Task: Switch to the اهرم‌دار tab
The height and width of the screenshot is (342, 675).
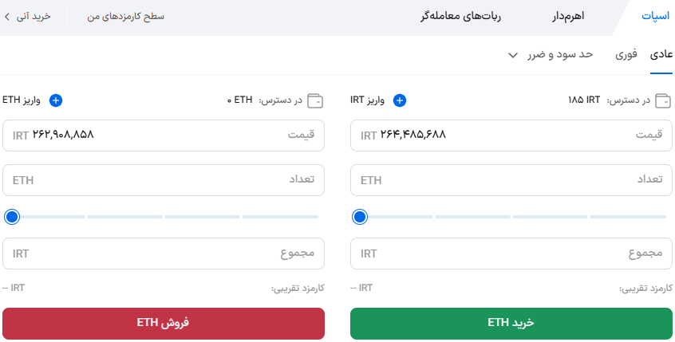Action: [x=568, y=16]
